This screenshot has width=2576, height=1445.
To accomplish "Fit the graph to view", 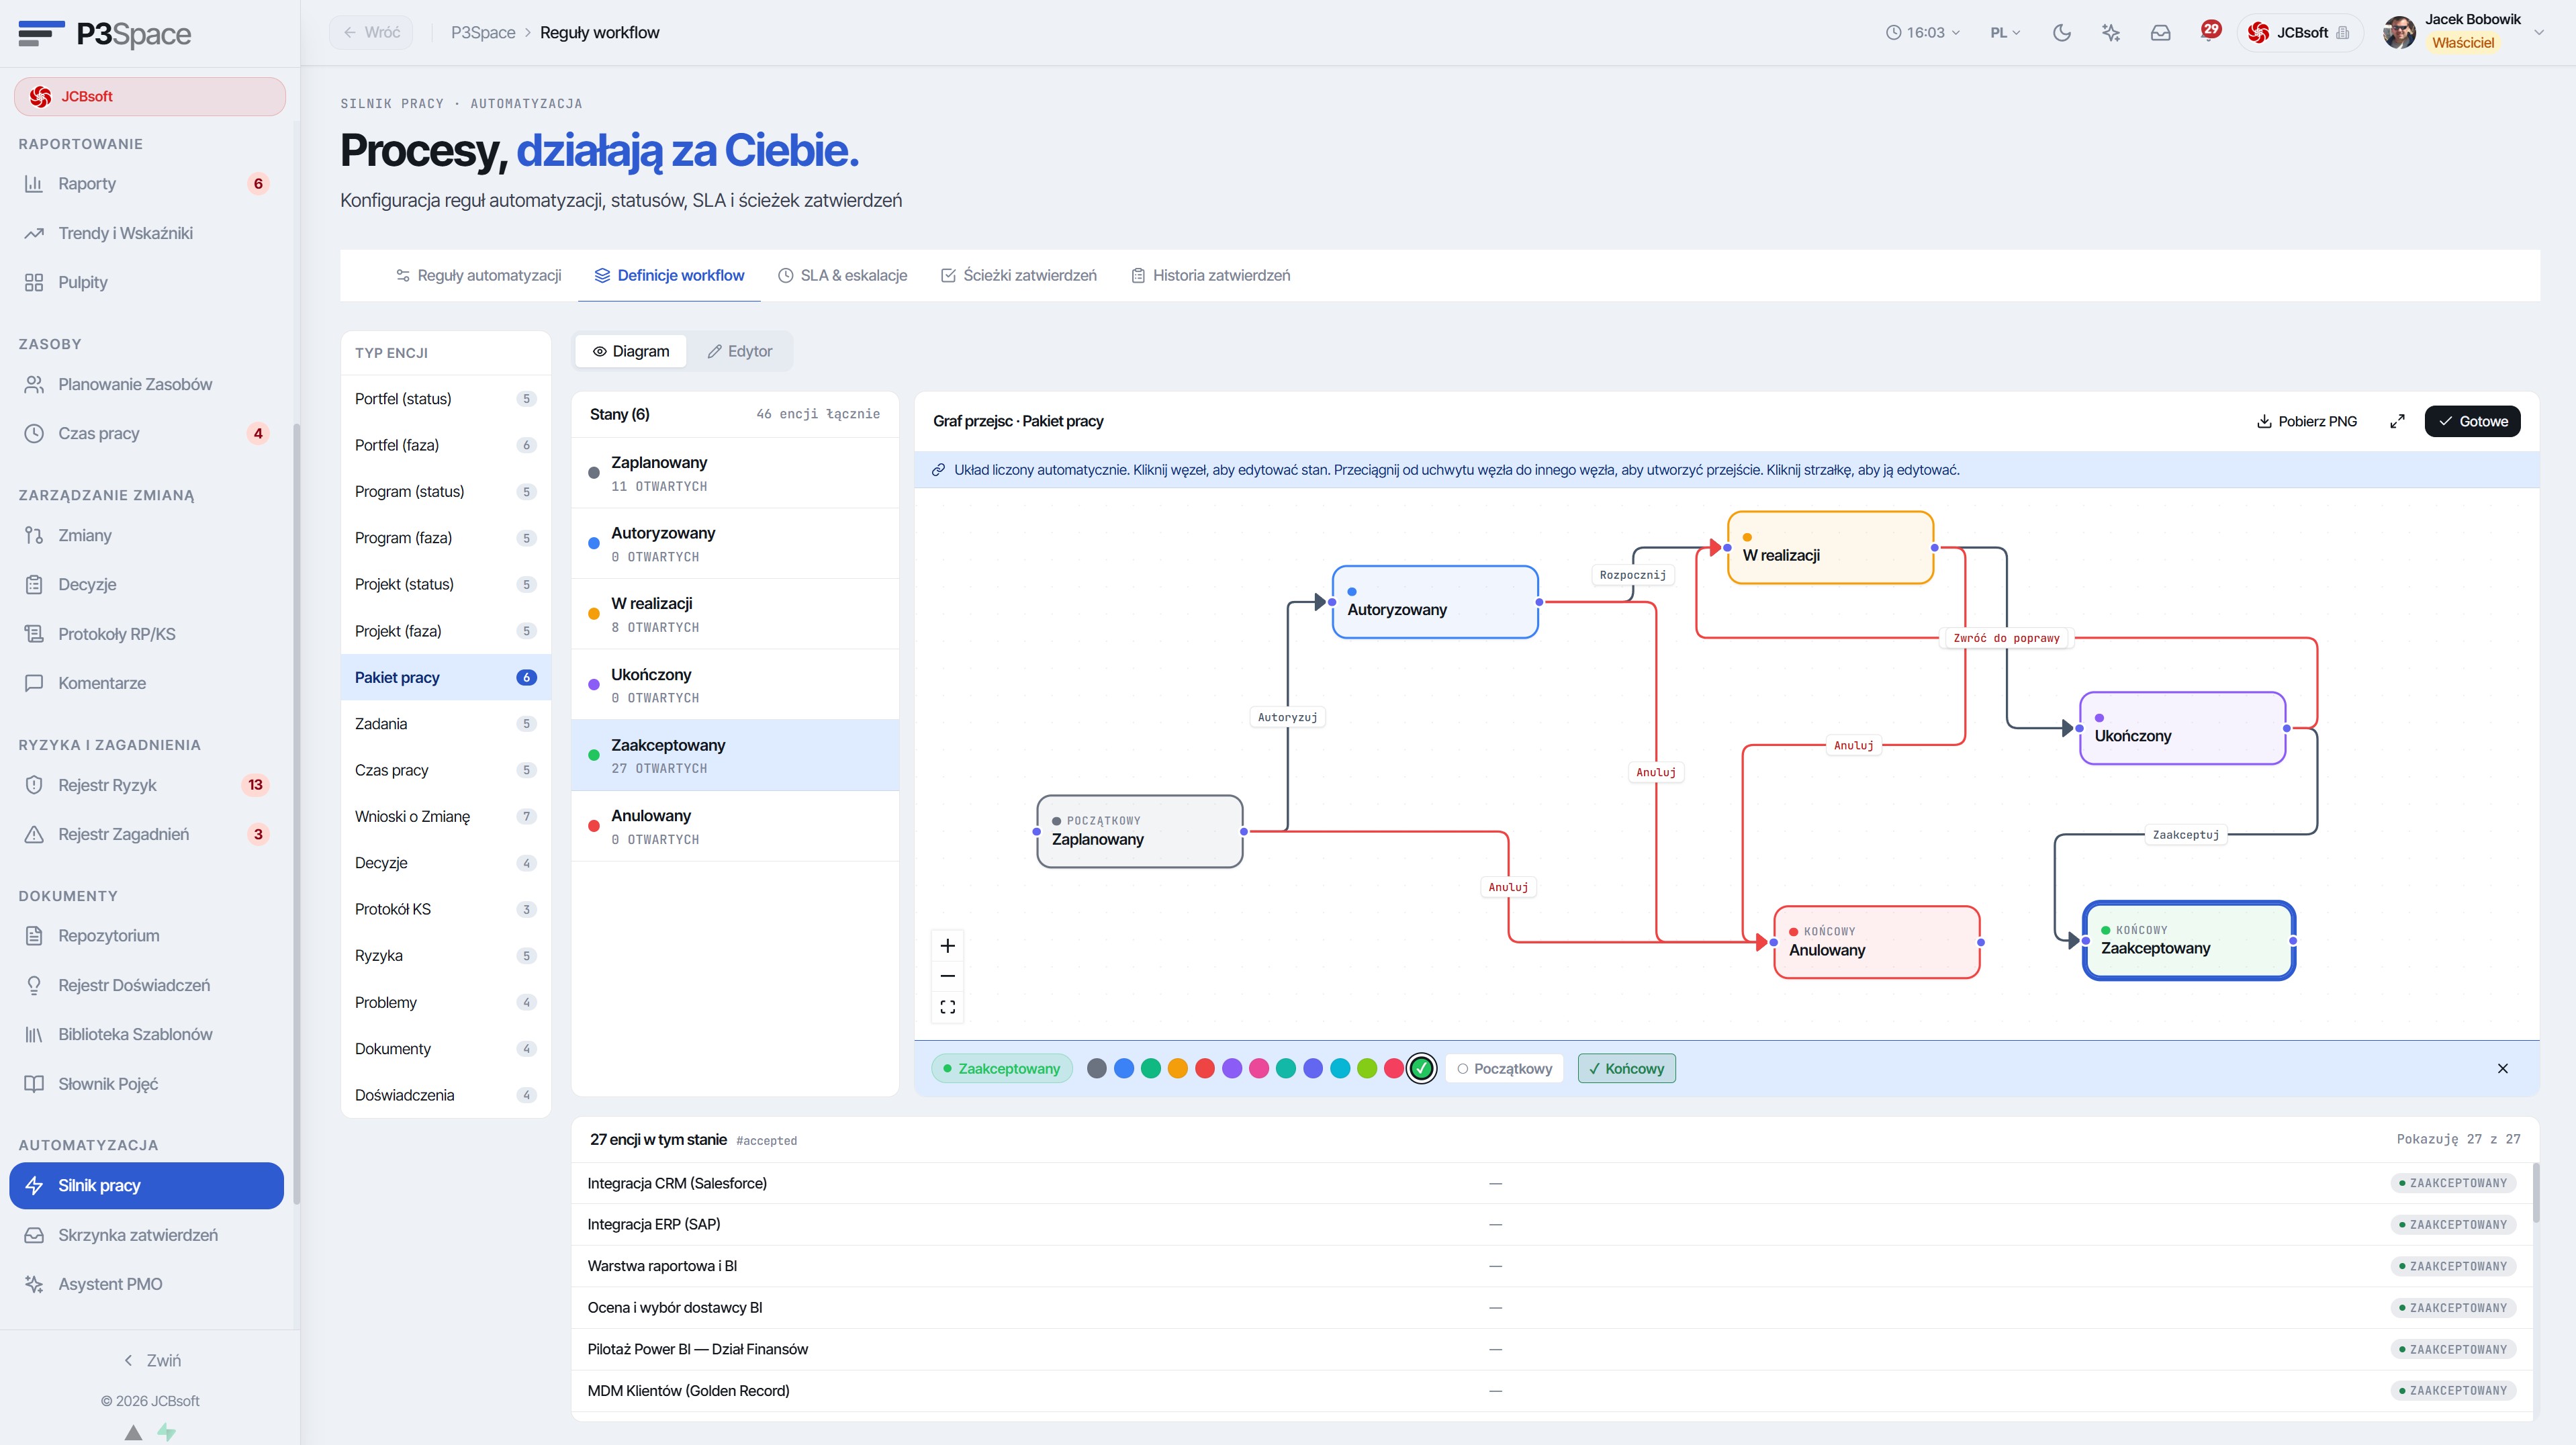I will [x=947, y=1007].
